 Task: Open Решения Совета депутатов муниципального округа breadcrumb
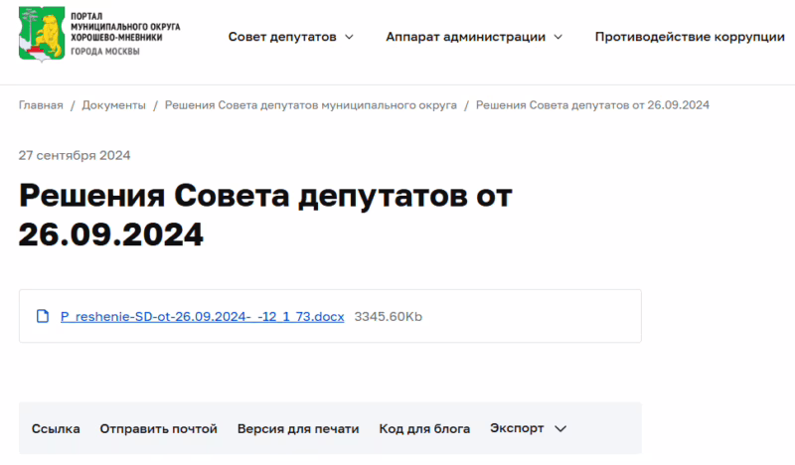(311, 105)
